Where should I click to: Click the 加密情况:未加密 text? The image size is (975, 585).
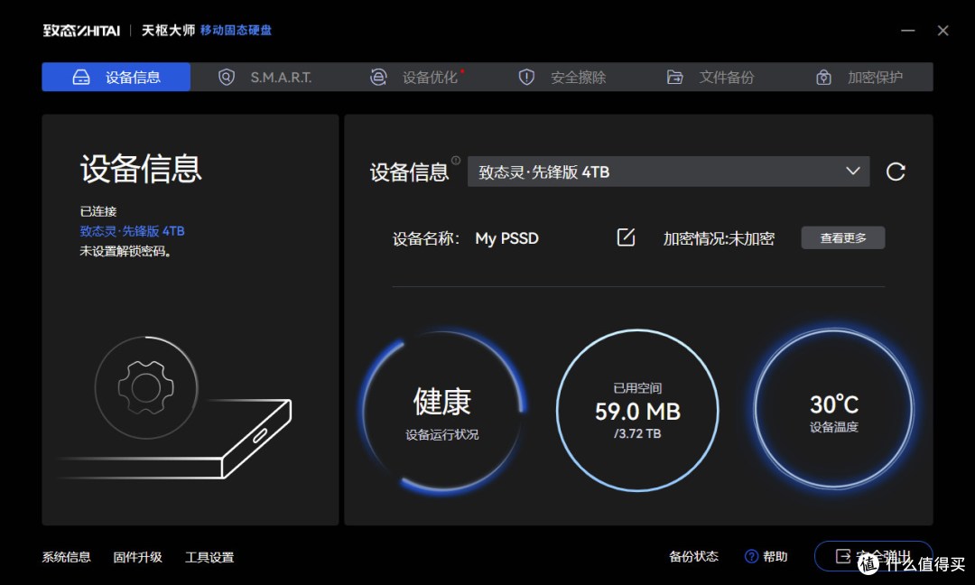pos(719,238)
